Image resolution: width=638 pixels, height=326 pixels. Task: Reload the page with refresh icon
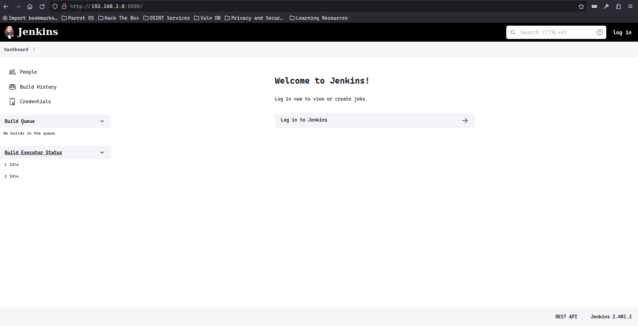(x=42, y=6)
